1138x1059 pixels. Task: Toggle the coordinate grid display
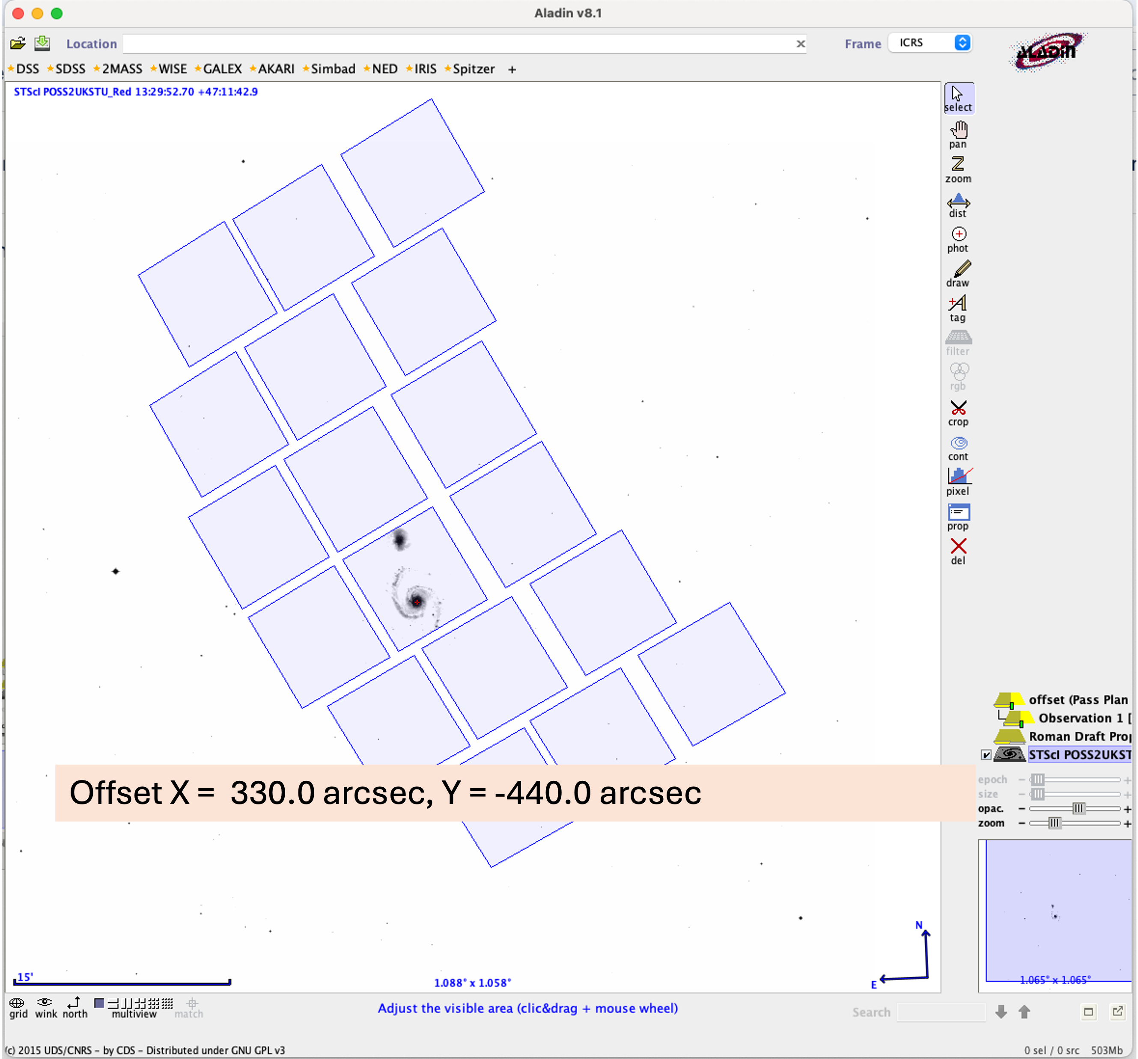click(x=17, y=1008)
